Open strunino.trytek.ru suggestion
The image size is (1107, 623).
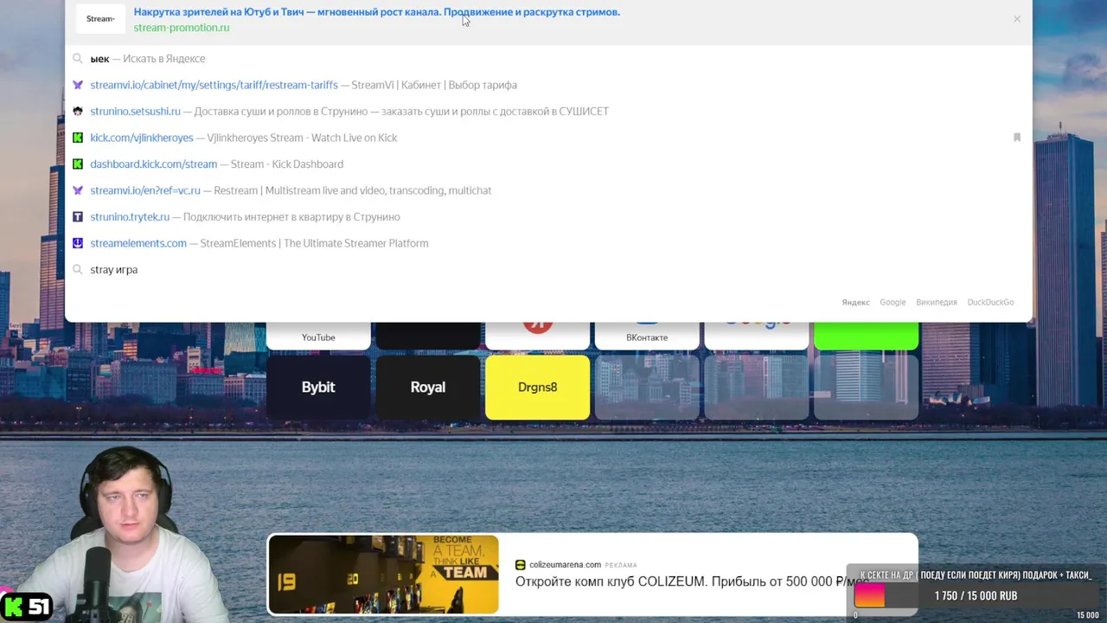[548, 217]
